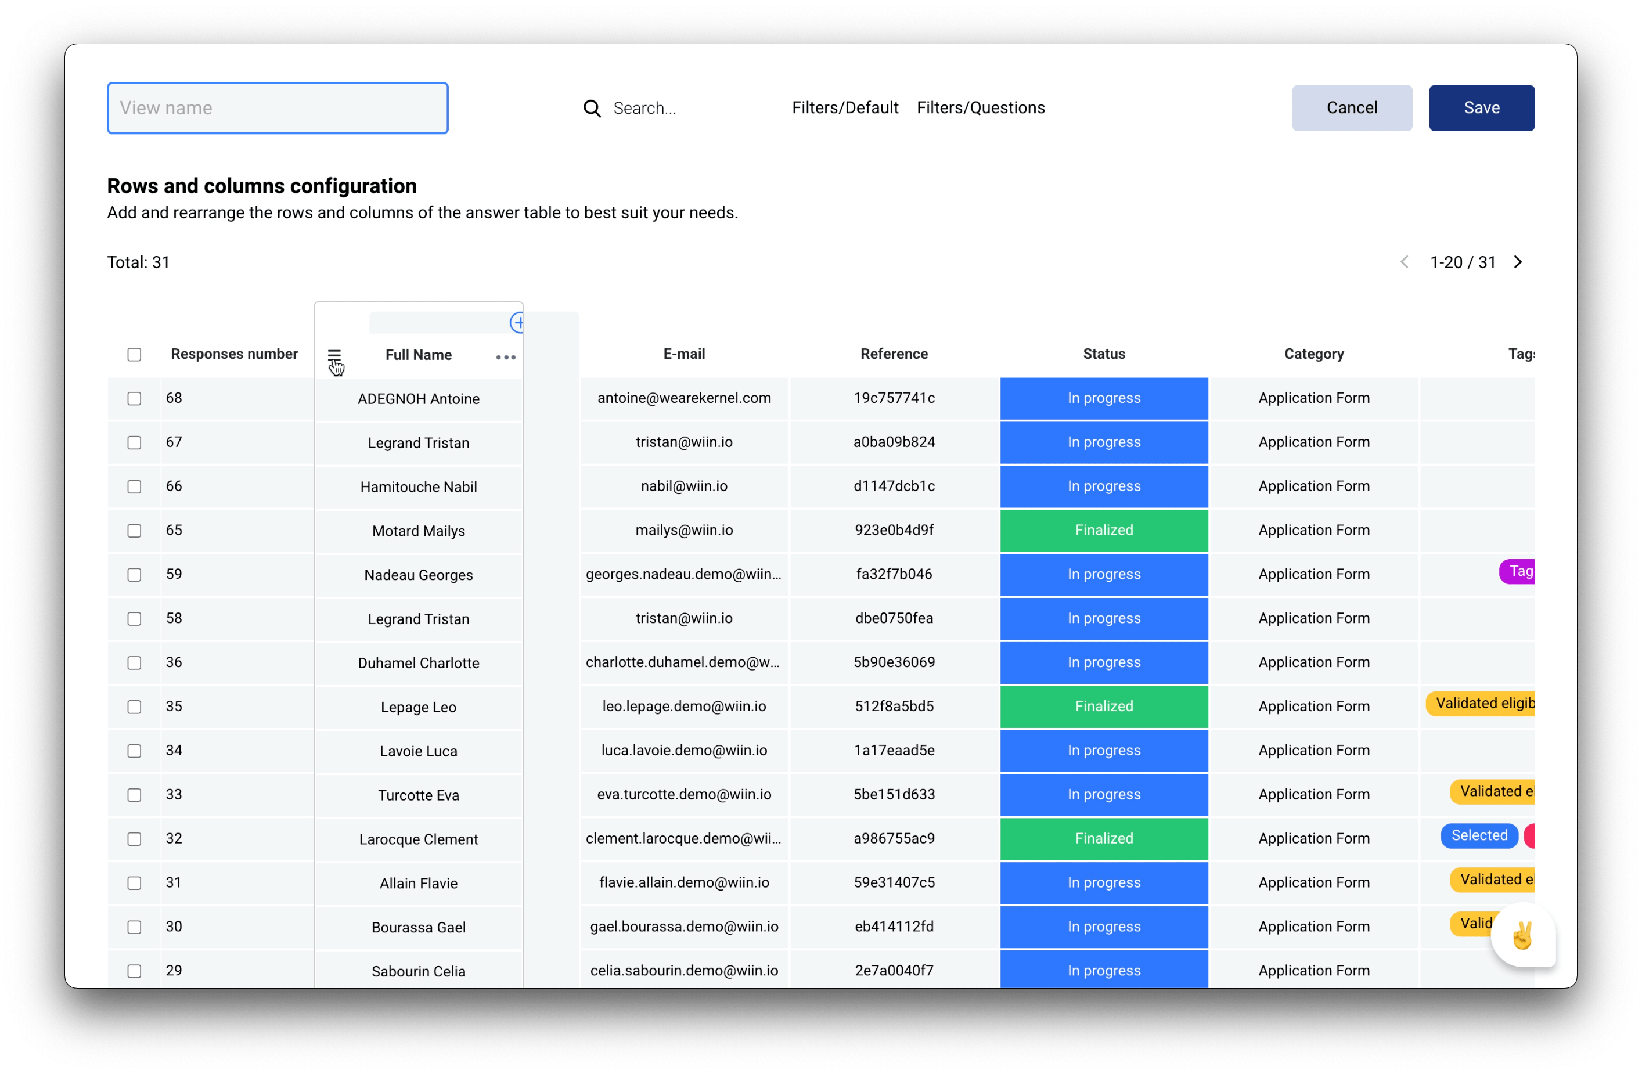The width and height of the screenshot is (1642, 1074).
Task: Click the Status column header
Action: tap(1103, 354)
